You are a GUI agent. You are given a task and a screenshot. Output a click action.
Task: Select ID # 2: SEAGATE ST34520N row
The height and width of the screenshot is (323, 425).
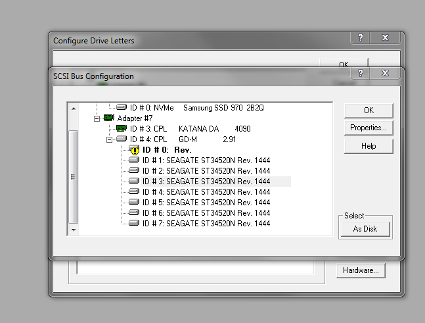[206, 171]
